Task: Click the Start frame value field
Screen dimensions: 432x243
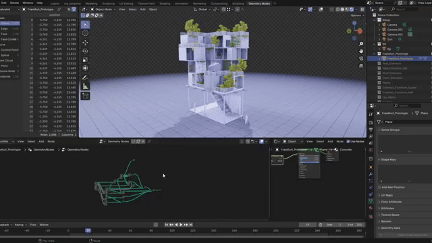Action: pyautogui.click(x=334, y=225)
